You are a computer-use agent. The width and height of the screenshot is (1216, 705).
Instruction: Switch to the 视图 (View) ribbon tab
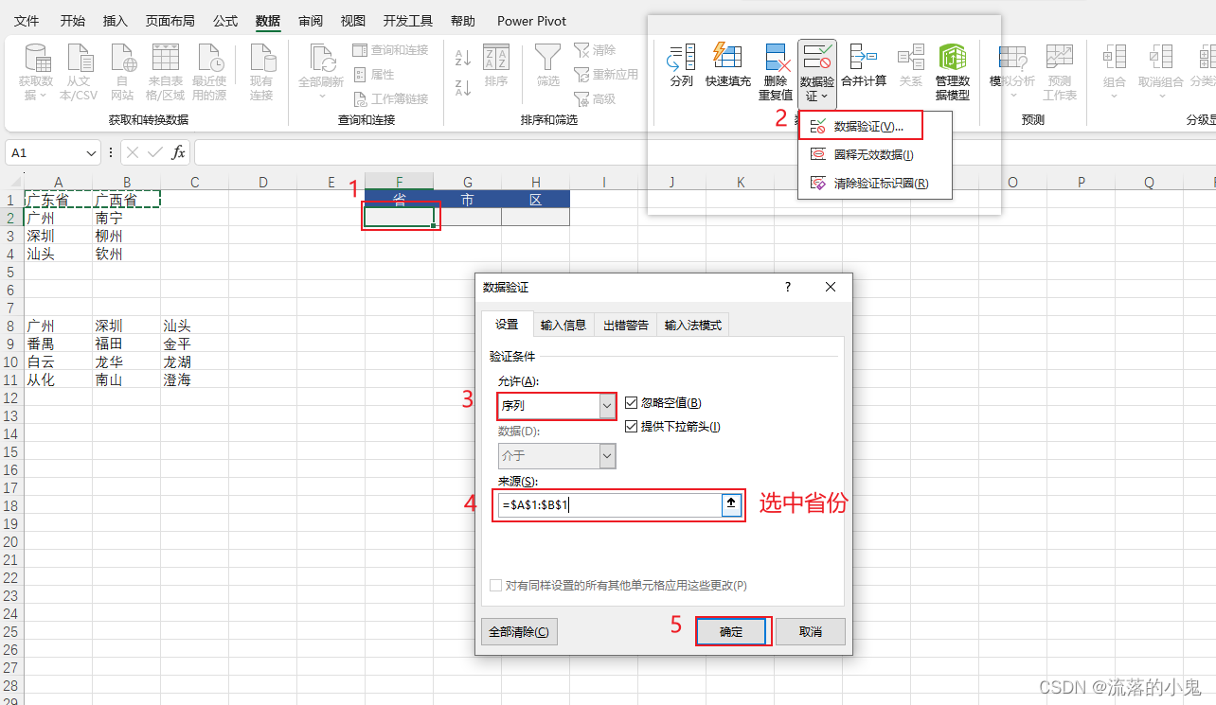(x=353, y=21)
